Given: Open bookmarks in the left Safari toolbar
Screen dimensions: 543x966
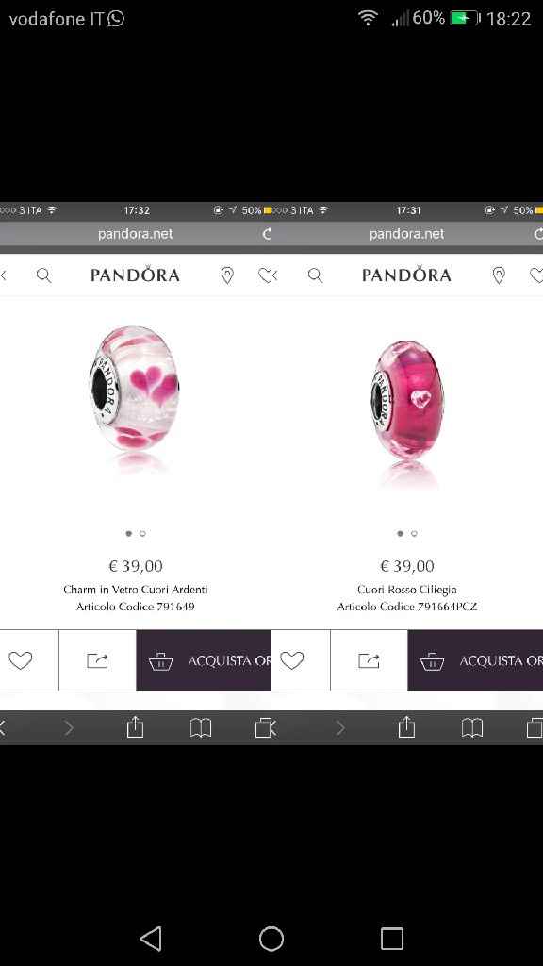Looking at the screenshot, I should pos(201,728).
